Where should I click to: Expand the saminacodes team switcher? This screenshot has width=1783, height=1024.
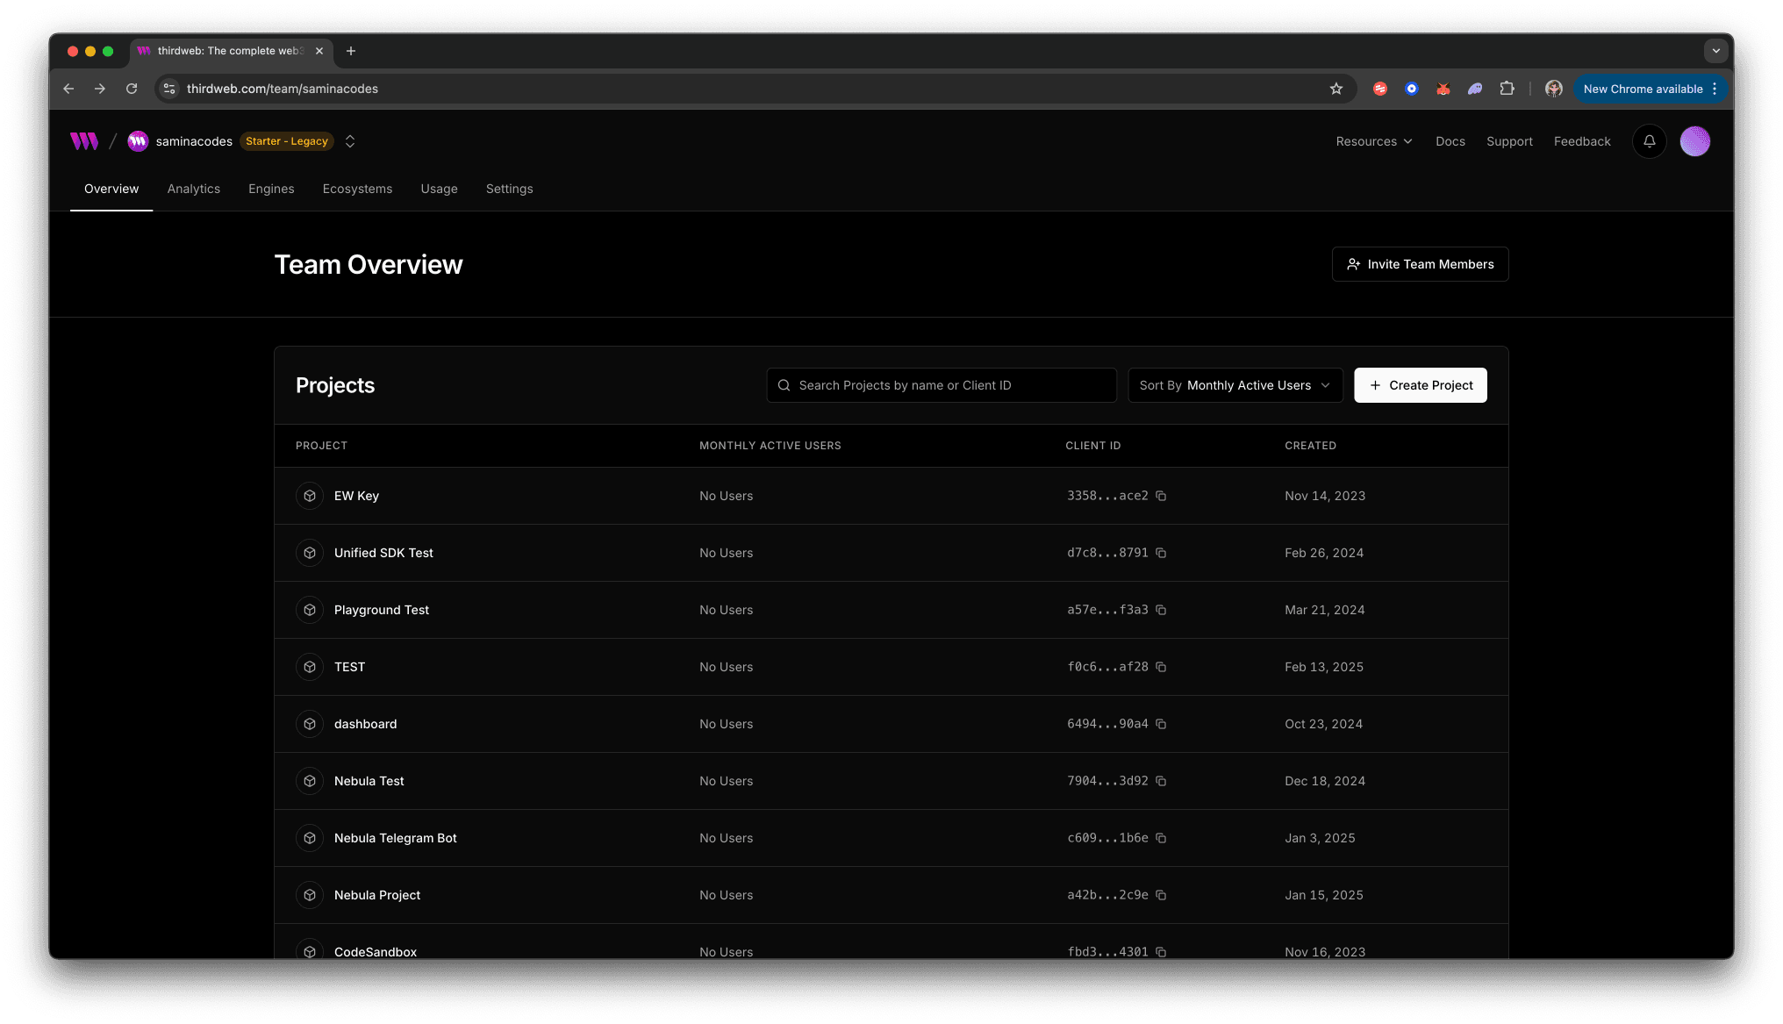coord(350,141)
